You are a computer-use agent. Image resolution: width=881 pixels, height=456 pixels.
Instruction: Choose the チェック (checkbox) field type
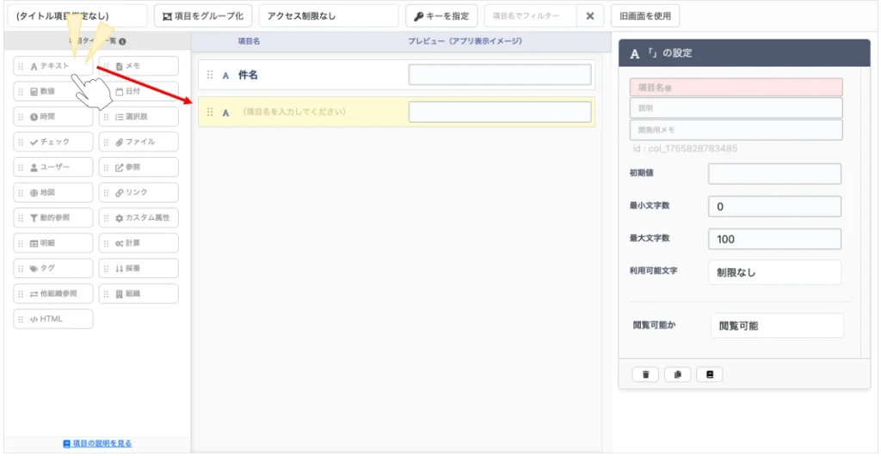tap(53, 142)
